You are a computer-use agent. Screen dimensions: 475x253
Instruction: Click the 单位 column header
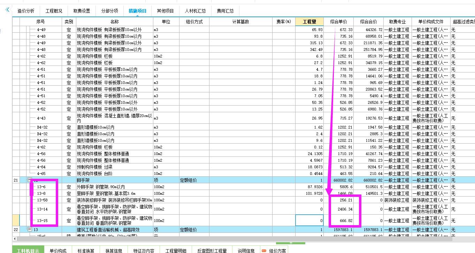pyautogui.click(x=166, y=22)
